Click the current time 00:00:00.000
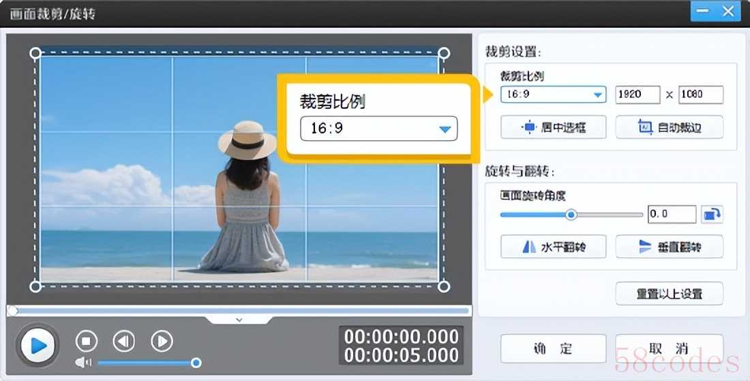 pos(402,337)
